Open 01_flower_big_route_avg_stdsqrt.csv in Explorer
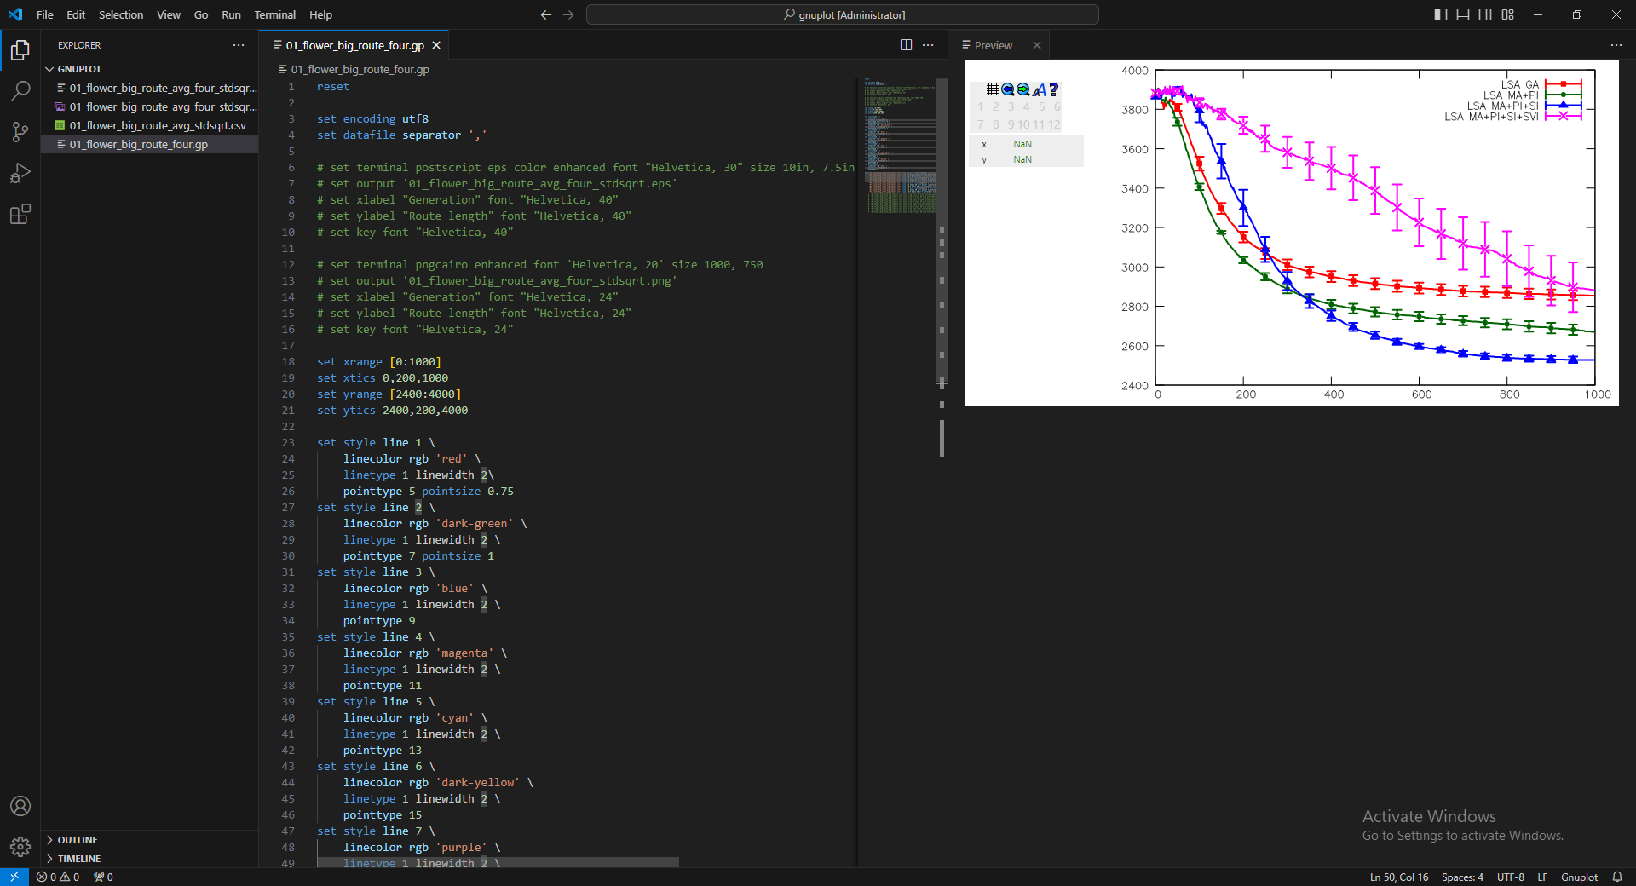Viewport: 1636px width, 886px height. 149,125
